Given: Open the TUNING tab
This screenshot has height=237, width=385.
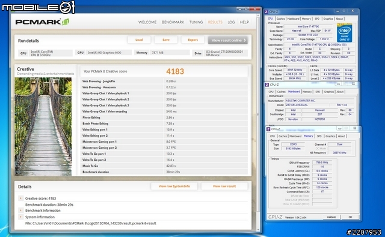Looking at the screenshot, I should (x=196, y=22).
